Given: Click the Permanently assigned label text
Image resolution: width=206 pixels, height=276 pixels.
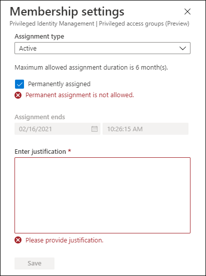Looking at the screenshot, I should 59,84.
